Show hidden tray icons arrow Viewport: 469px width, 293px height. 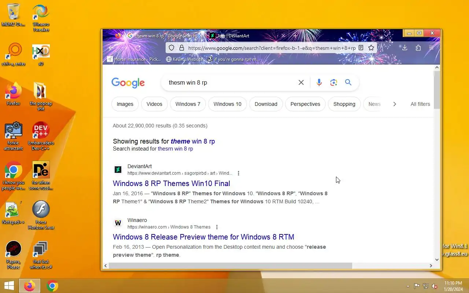tap(408, 286)
